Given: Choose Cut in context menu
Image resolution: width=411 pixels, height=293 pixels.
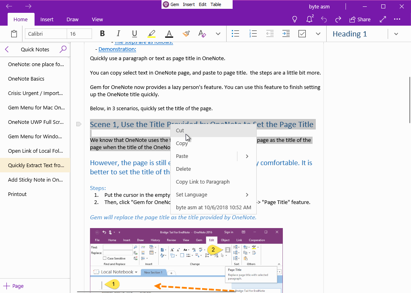Looking at the screenshot, I should 213,131.
